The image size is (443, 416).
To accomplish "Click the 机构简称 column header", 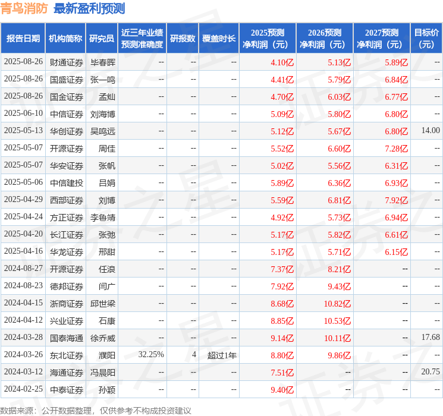I will pyautogui.click(x=65, y=39).
